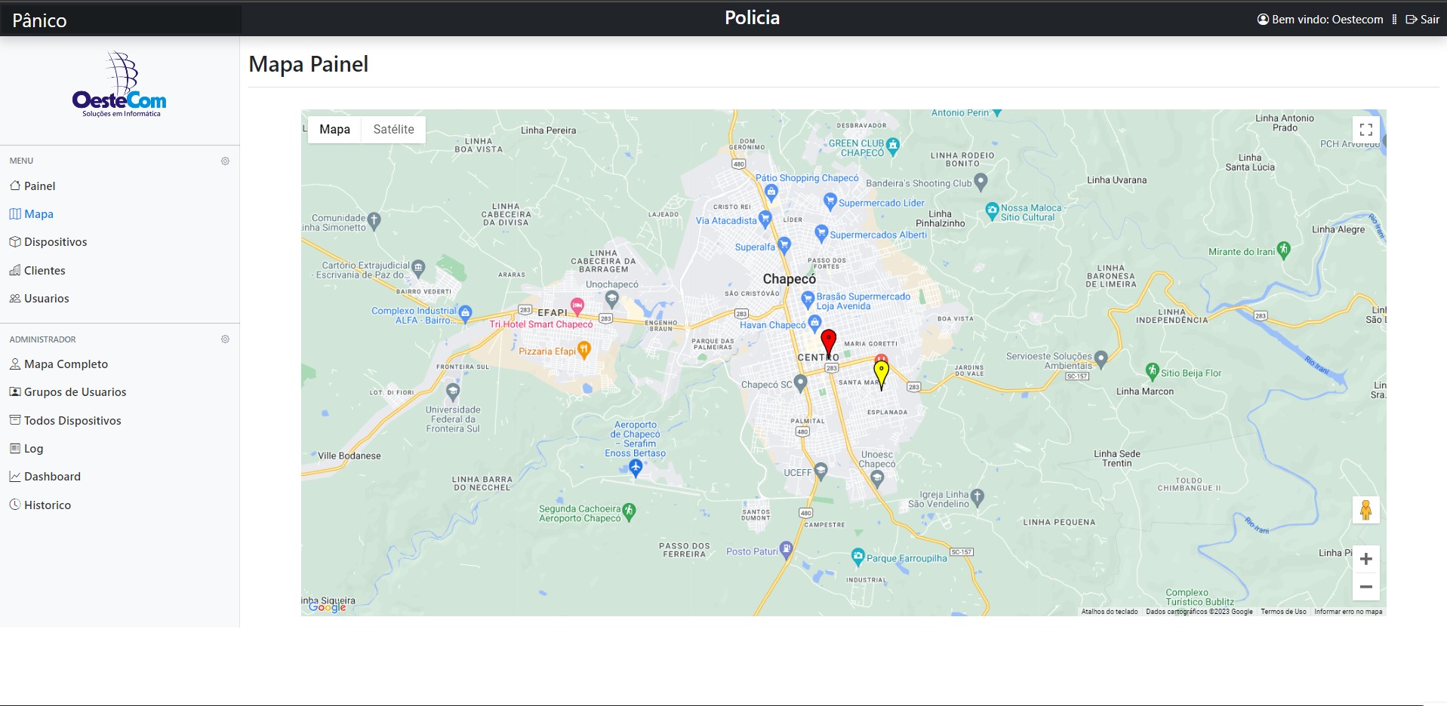Switch map to Mapa view
Viewport: 1447px width, 706px height.
tap(334, 130)
